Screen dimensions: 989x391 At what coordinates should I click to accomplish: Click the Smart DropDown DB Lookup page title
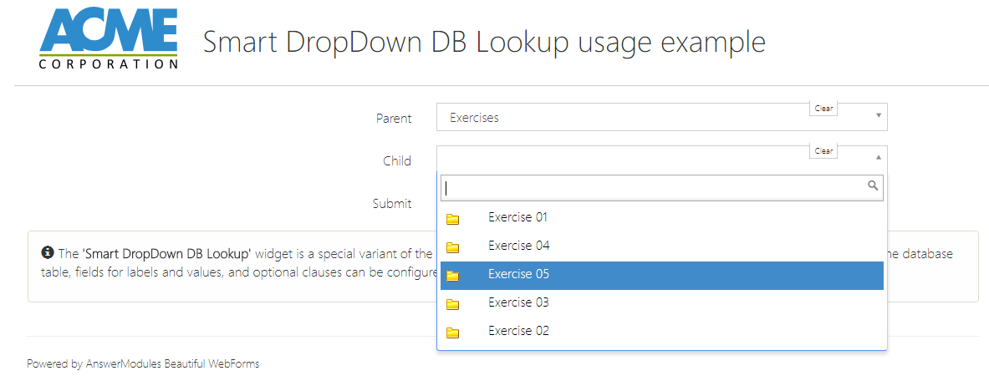pos(484,42)
